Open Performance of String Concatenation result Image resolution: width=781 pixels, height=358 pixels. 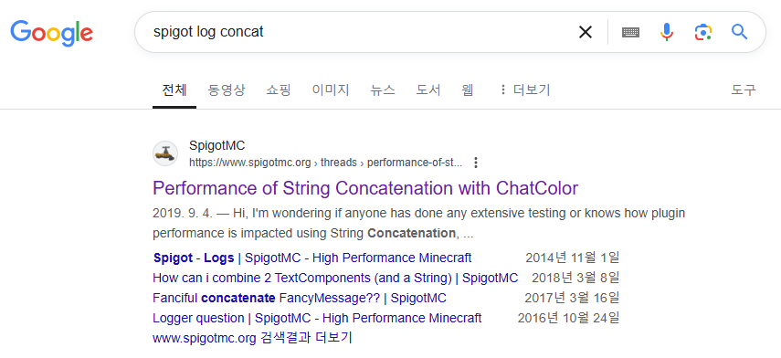(x=365, y=188)
